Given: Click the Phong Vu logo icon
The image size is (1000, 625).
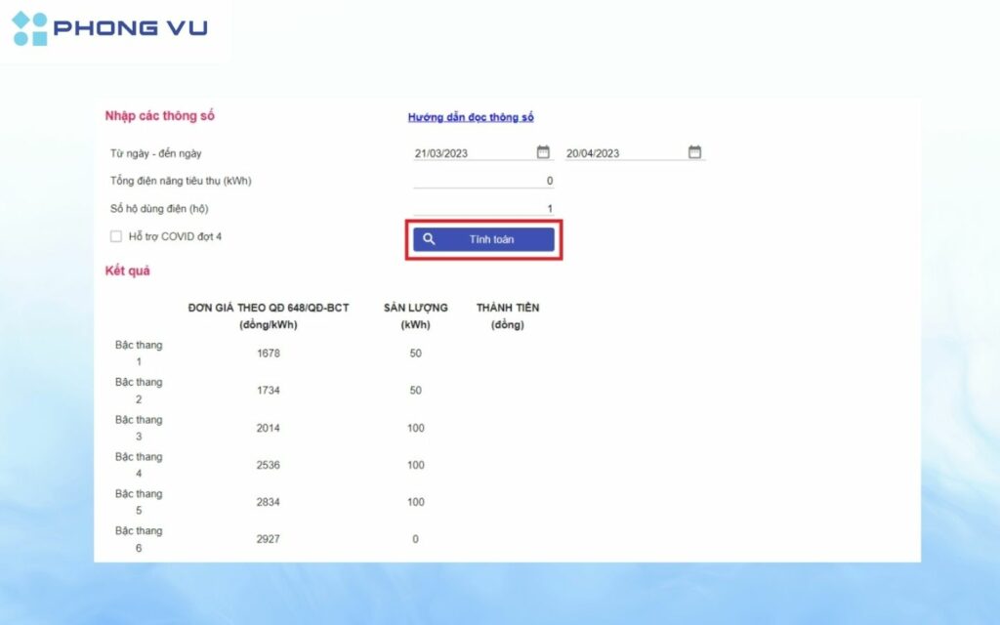Looking at the screenshot, I should [x=29, y=28].
